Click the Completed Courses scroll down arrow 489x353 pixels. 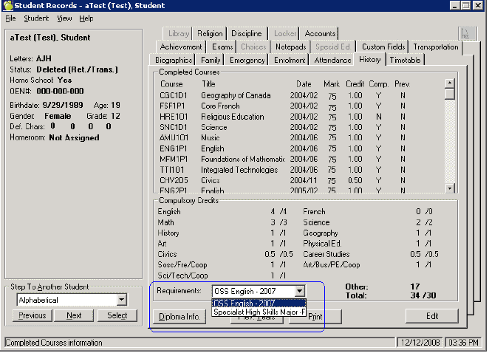click(x=450, y=188)
